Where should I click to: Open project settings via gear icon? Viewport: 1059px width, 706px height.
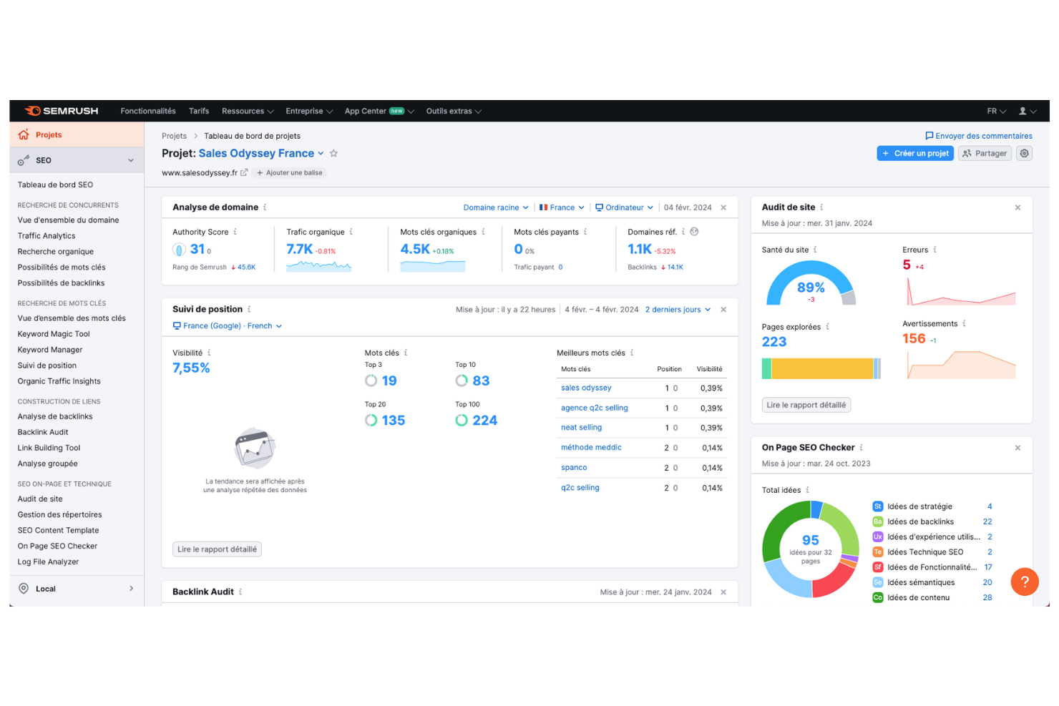(x=1024, y=153)
